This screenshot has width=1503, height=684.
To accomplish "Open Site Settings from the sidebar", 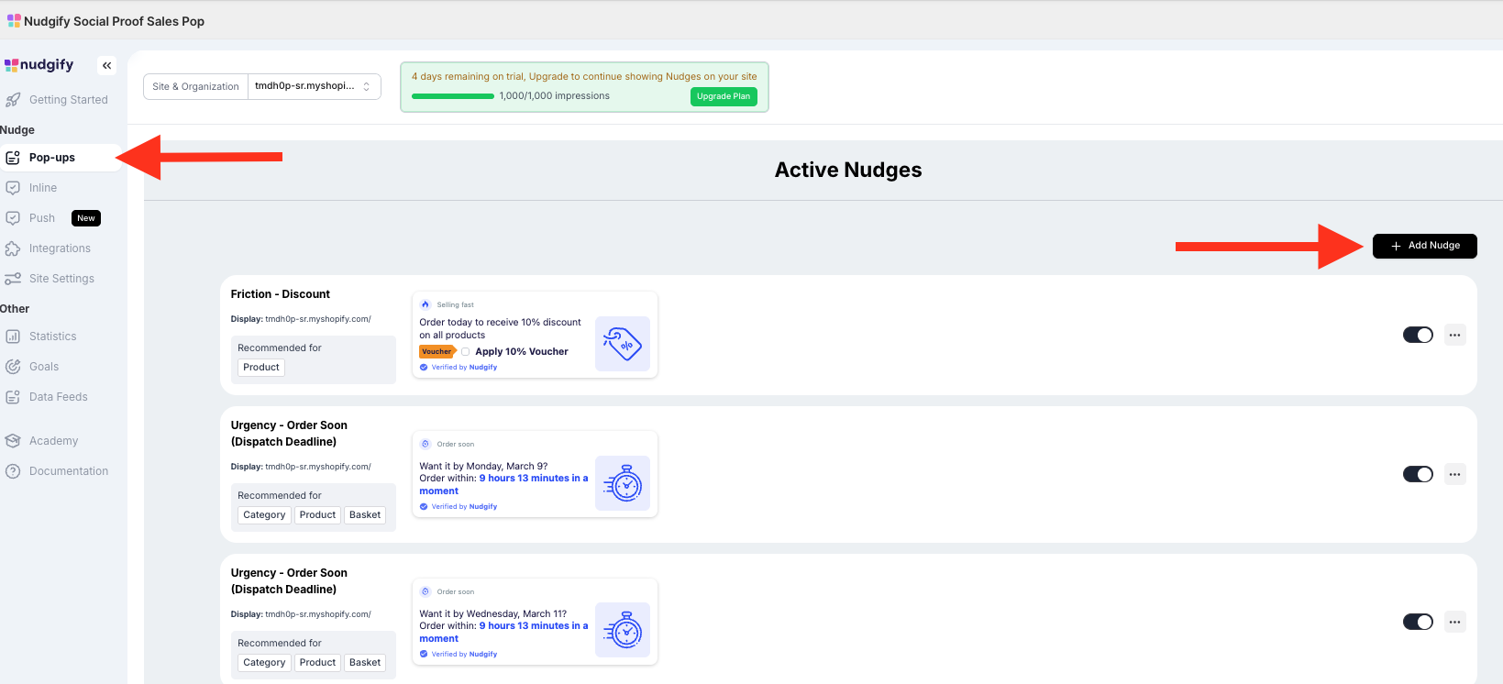I will 61,279.
